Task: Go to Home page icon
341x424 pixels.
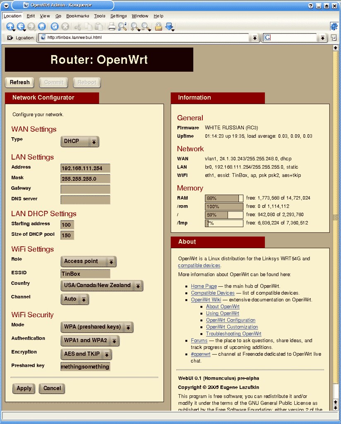Action: click(41, 27)
